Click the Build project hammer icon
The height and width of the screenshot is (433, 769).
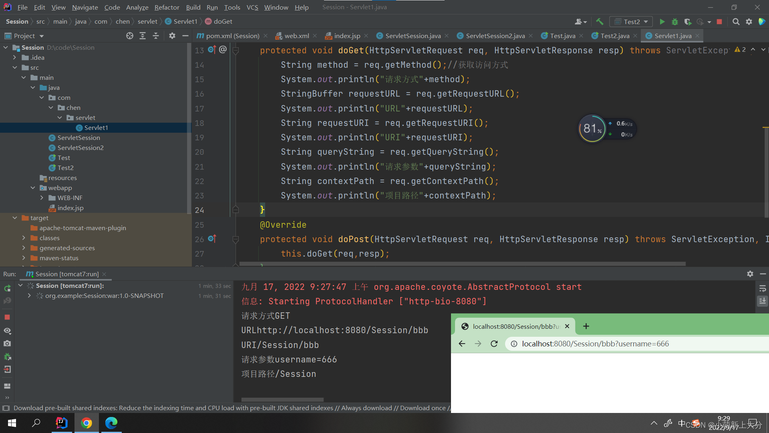click(600, 22)
